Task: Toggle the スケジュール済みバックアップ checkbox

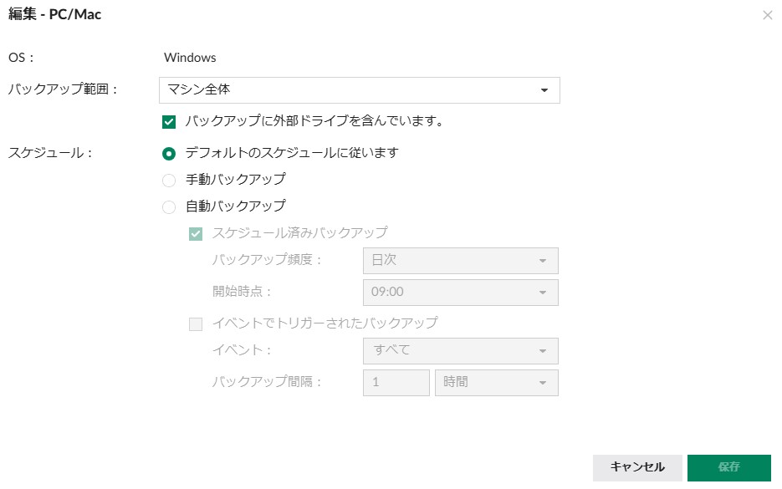Action: pos(196,234)
